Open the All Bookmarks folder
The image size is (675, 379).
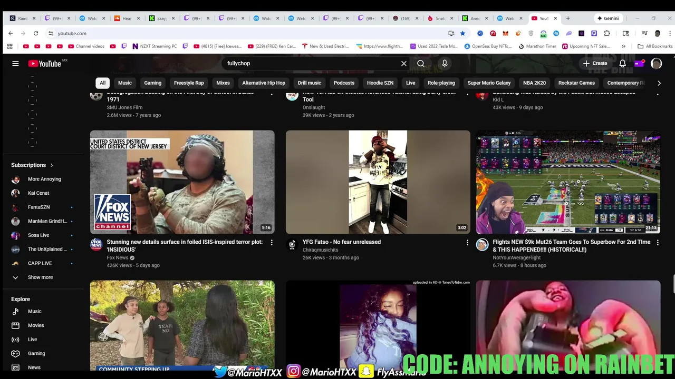[x=655, y=46]
